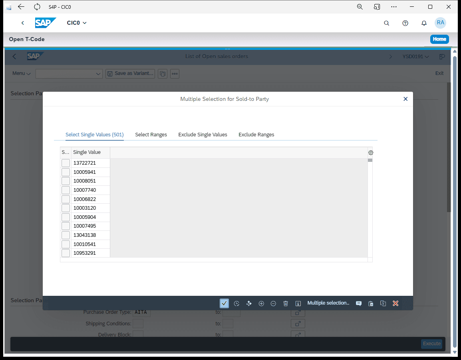Show notifications via the bell icon
Viewport: 461px width, 360px height.
[424, 23]
